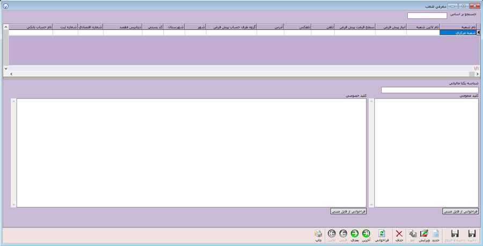
Task: Jump to last record (آخرین) icon
Action: click(366, 235)
